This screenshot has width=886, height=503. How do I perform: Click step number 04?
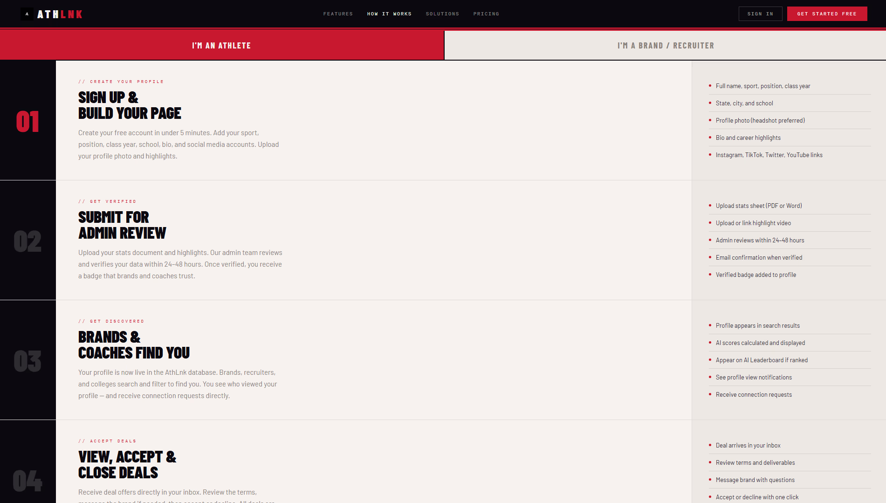27,481
